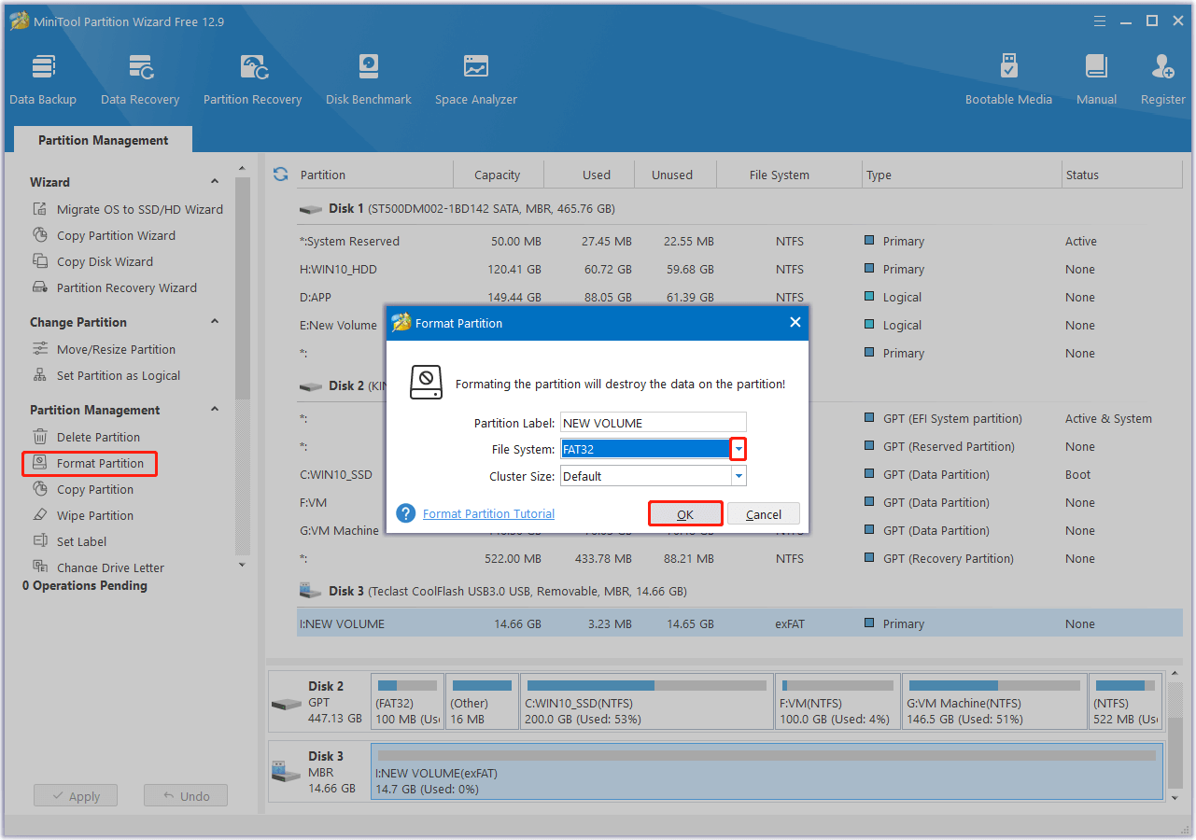Viewport: 1196px width, 840px height.
Task: Open the Format Partition Tutorial link
Action: pos(488,514)
